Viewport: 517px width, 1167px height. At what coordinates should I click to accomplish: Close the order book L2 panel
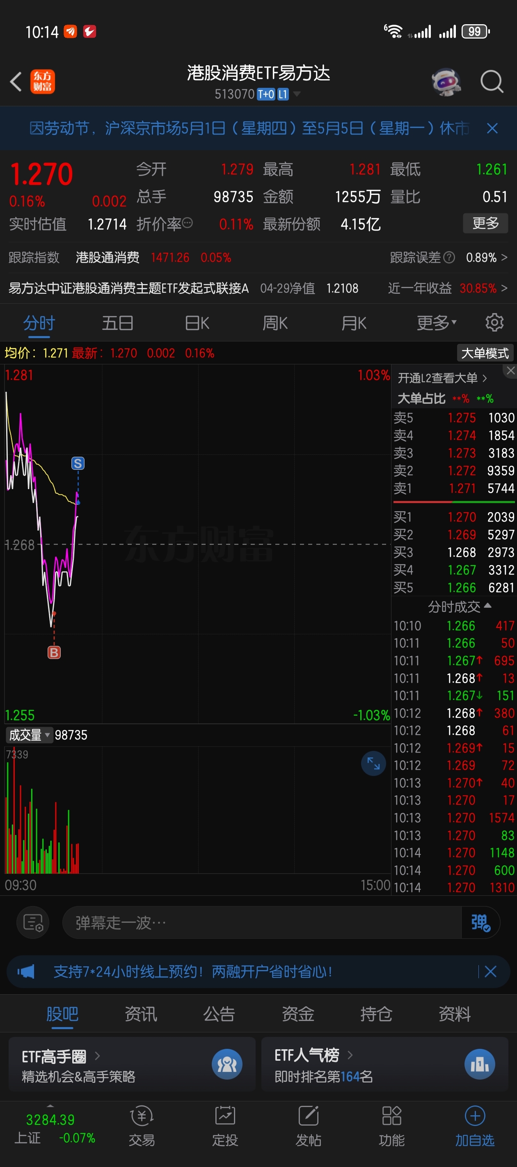[511, 371]
